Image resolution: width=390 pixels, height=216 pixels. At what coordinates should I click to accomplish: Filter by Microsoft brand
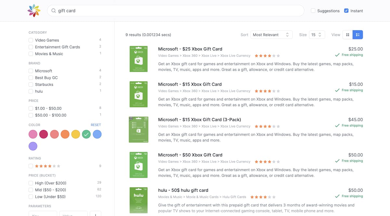tap(31, 71)
